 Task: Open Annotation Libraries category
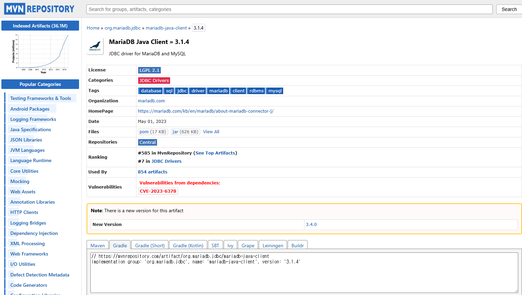pos(33,202)
